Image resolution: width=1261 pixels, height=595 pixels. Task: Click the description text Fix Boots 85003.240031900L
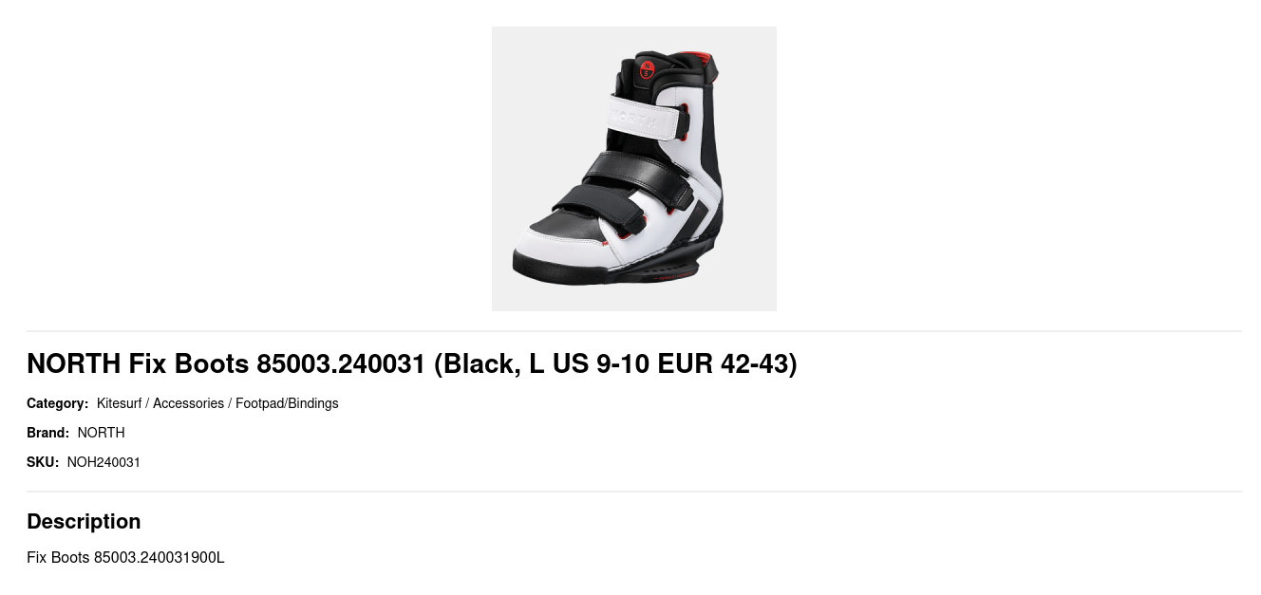(125, 557)
